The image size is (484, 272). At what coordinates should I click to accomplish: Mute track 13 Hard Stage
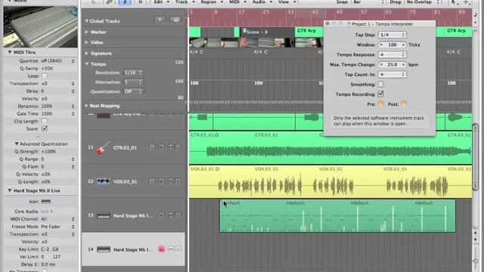pyautogui.click(x=171, y=215)
